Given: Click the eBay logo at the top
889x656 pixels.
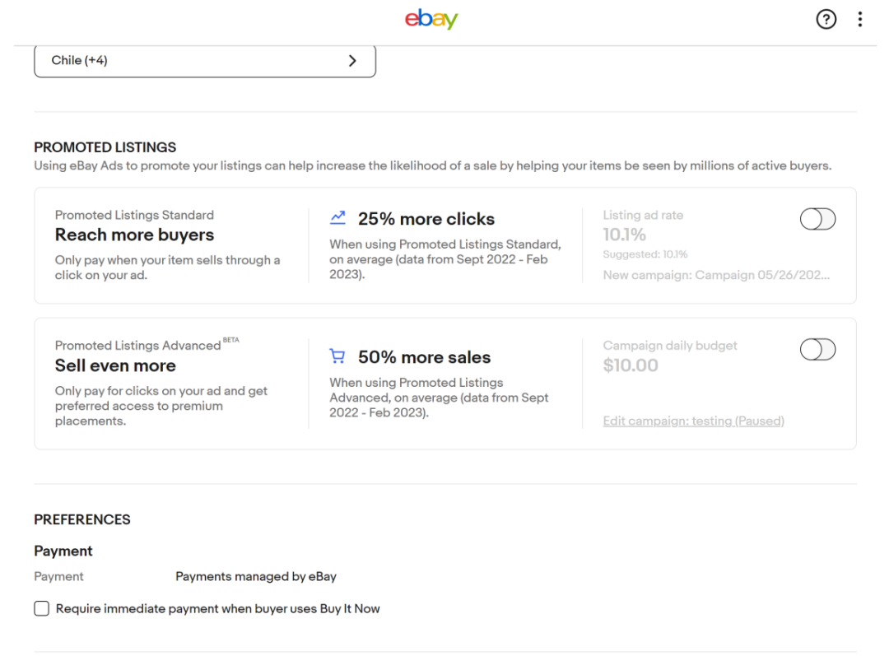Looking at the screenshot, I should click(431, 19).
